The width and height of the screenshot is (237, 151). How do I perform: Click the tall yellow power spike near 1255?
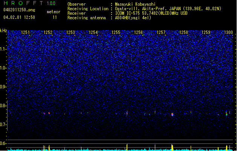[x=127, y=147]
